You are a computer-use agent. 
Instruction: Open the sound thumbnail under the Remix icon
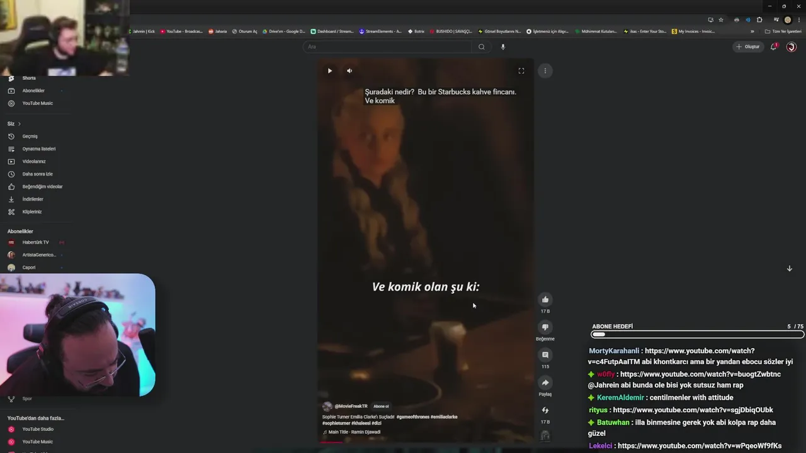pos(545,435)
